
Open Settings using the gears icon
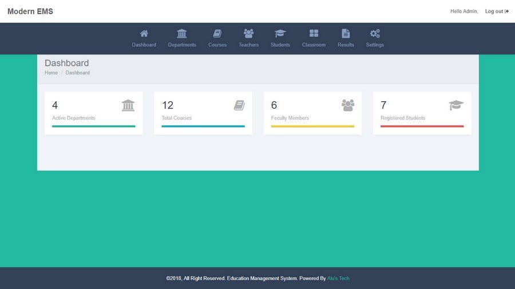[x=375, y=34]
